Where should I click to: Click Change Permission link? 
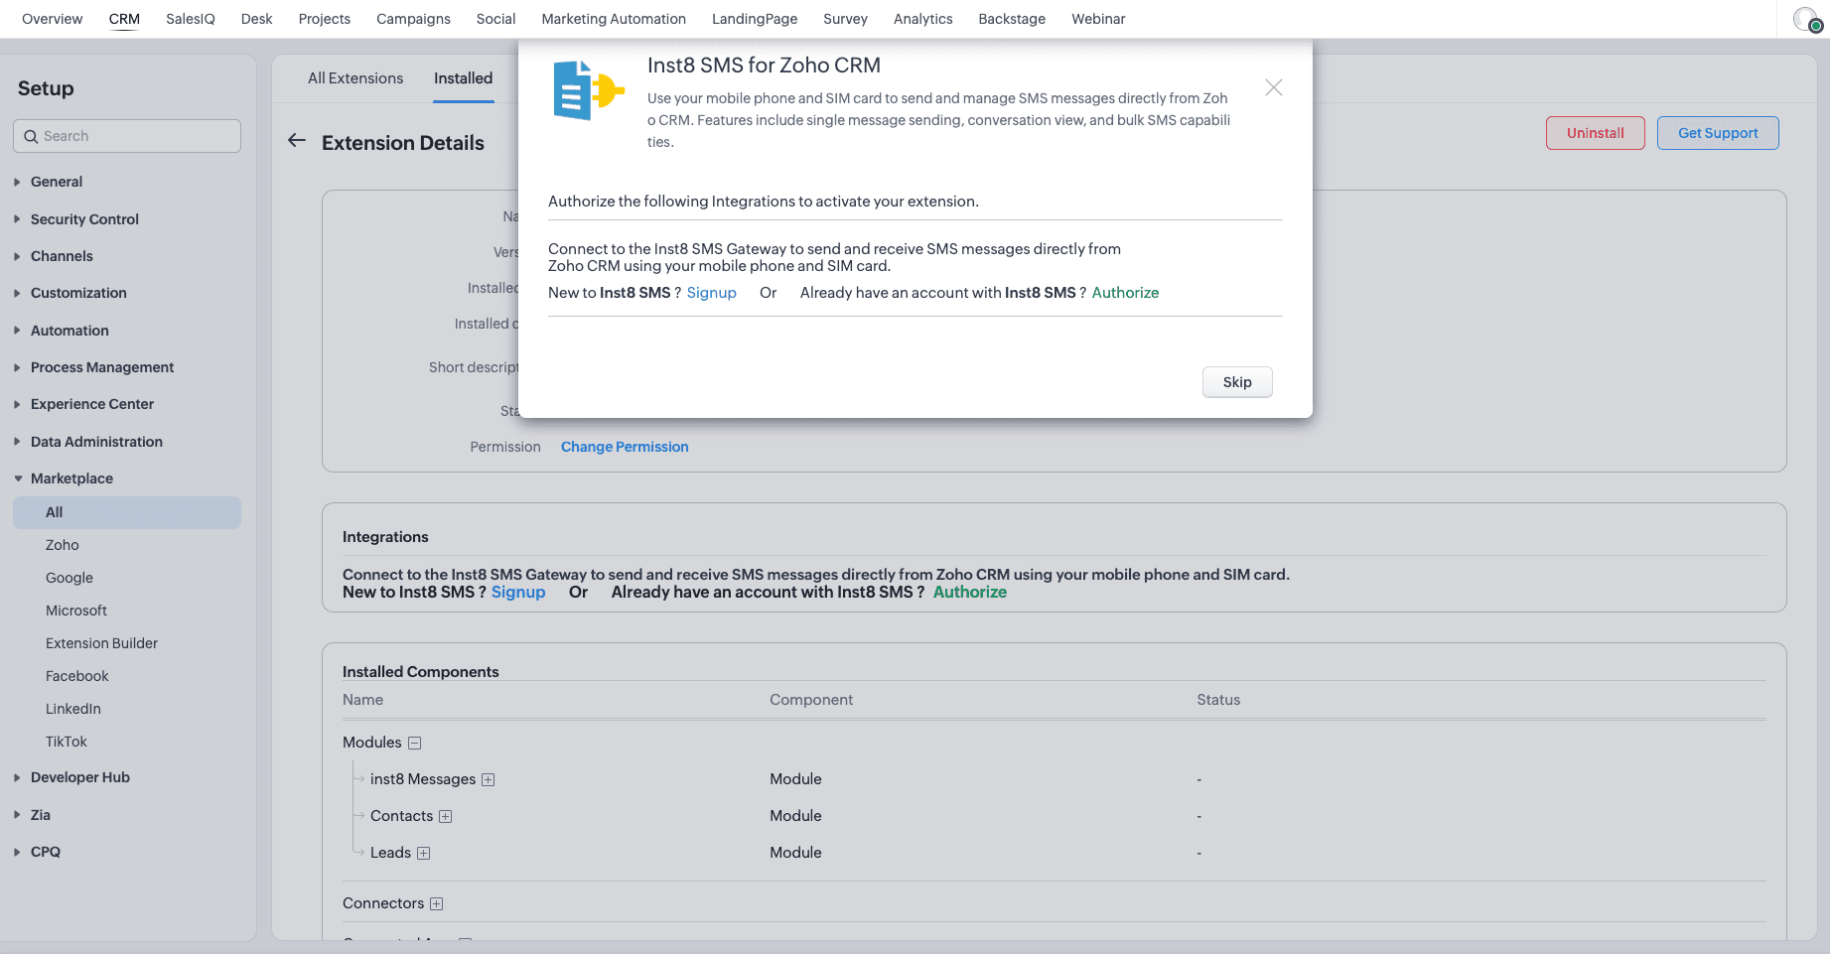(x=625, y=447)
